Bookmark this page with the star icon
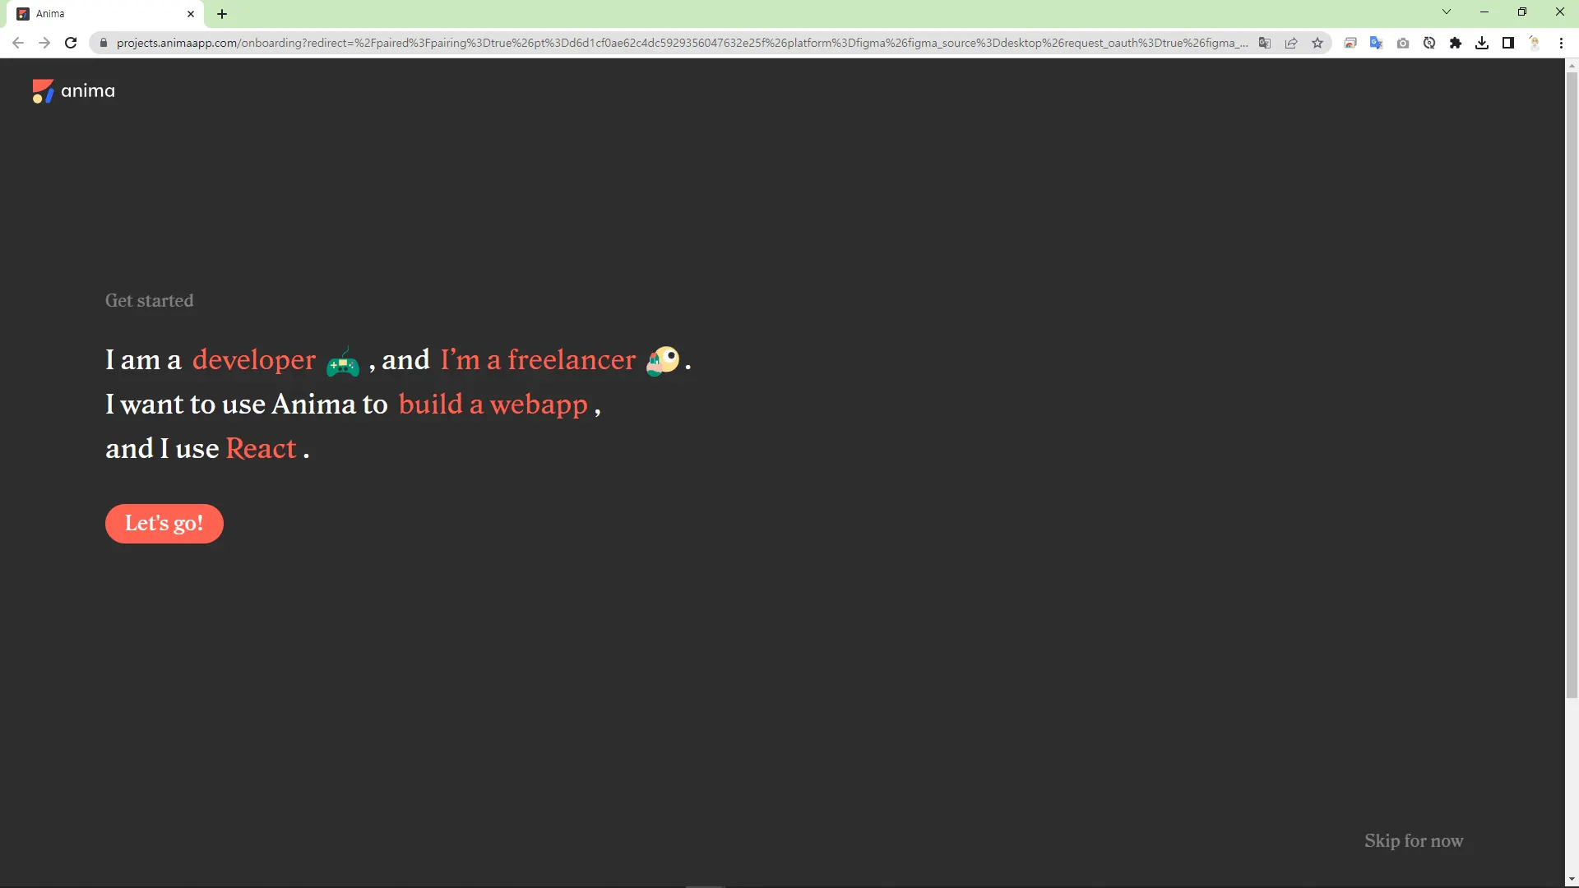Screen dimensions: 1579x888 click(x=1317, y=43)
